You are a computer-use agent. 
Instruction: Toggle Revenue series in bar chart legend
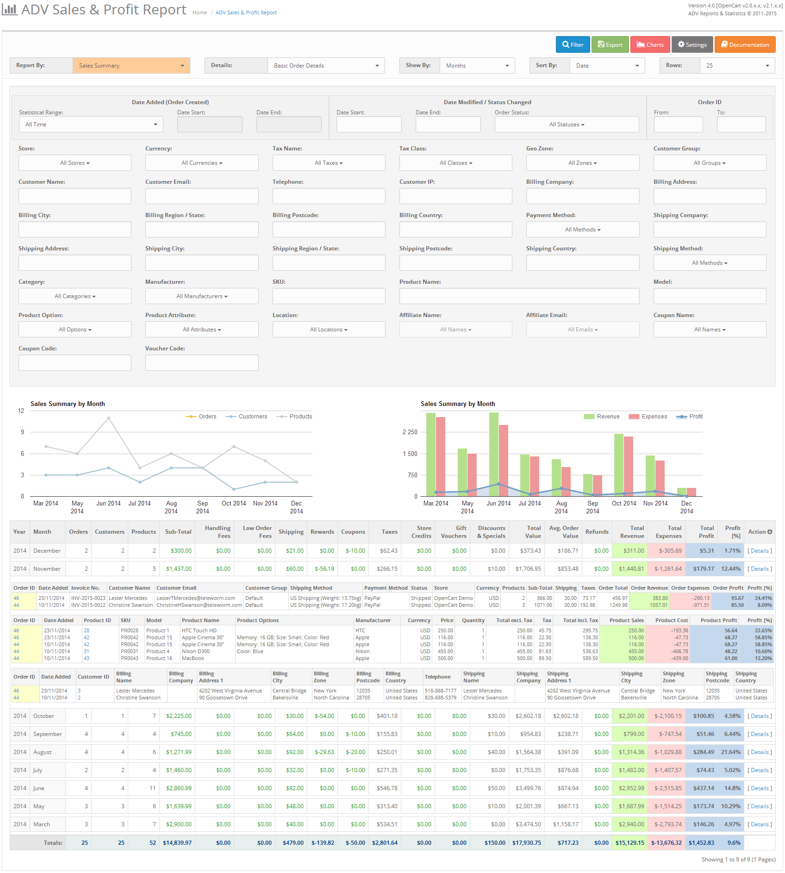pos(602,417)
